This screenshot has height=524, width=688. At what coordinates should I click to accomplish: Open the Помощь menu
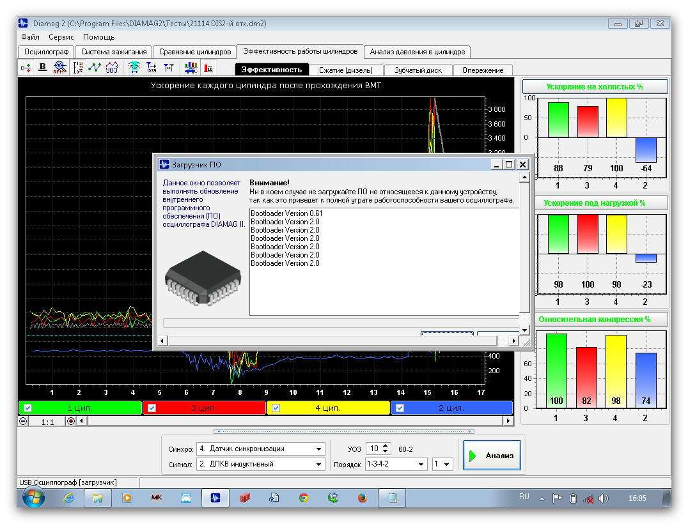pyautogui.click(x=98, y=37)
